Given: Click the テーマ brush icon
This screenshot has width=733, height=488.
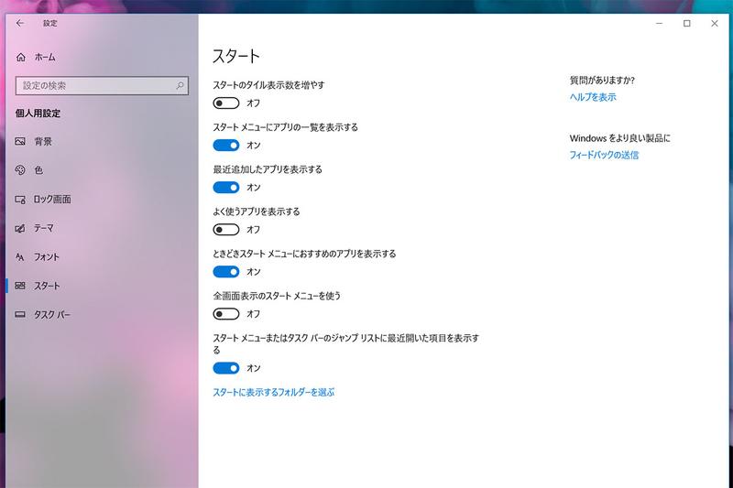Looking at the screenshot, I should 20,228.
